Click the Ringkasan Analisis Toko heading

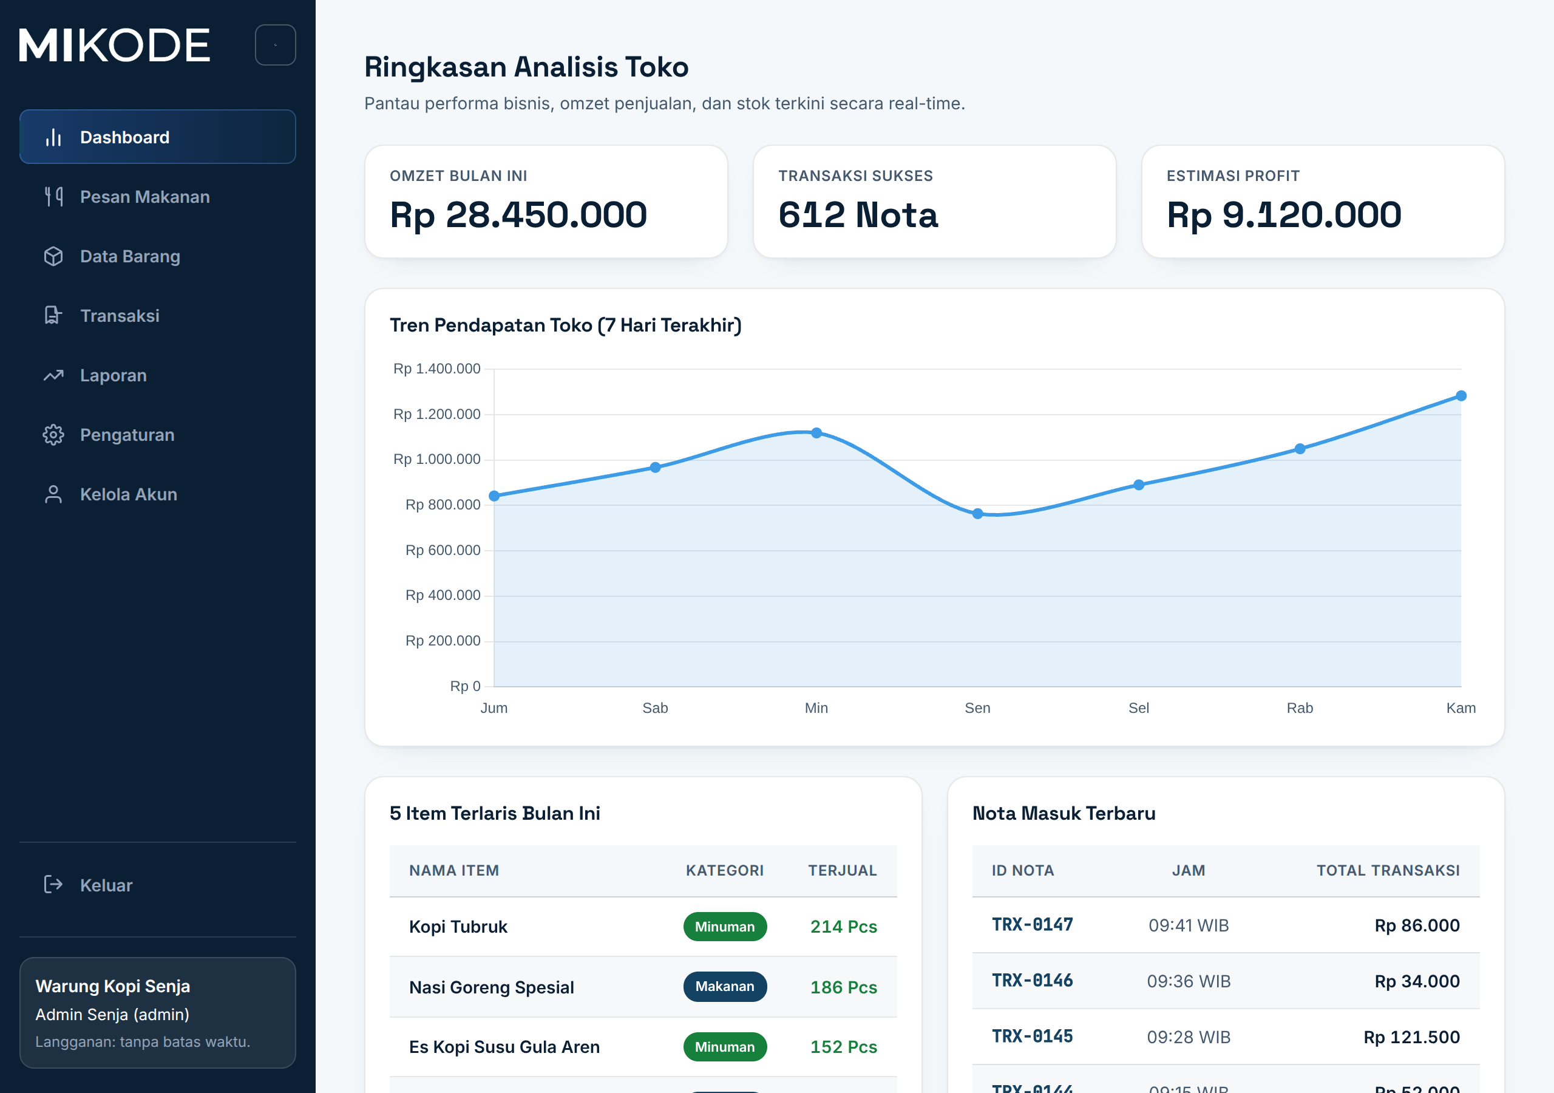[x=526, y=67]
